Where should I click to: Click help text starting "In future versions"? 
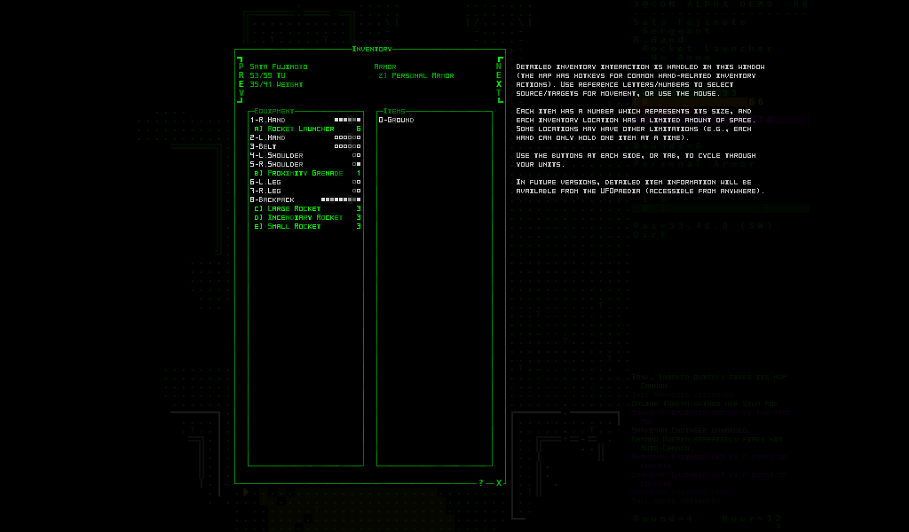coord(641,186)
